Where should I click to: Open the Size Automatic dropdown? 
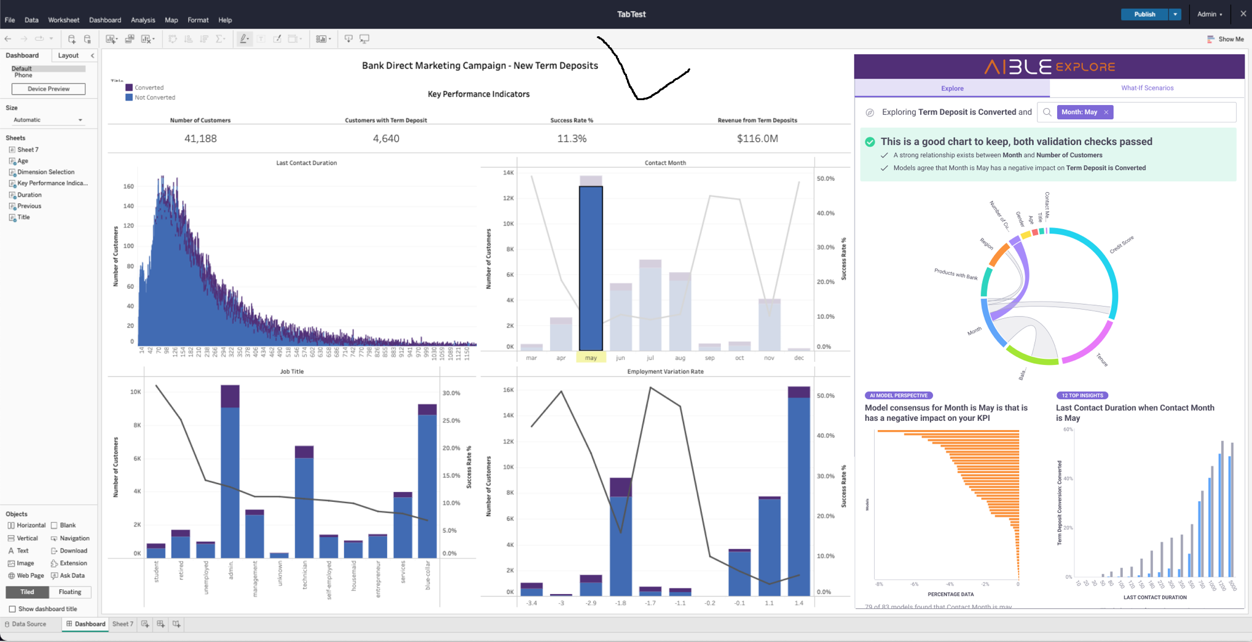coord(48,120)
